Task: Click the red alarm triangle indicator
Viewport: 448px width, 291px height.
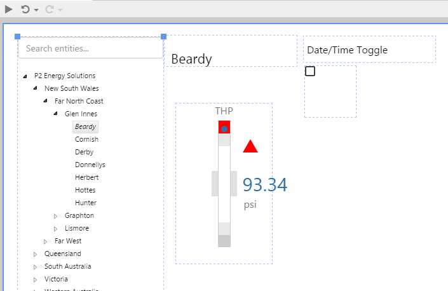Action: click(x=250, y=147)
